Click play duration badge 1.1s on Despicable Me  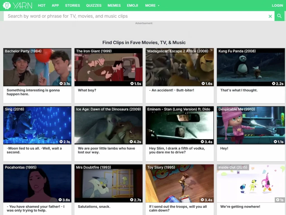click(279, 142)
